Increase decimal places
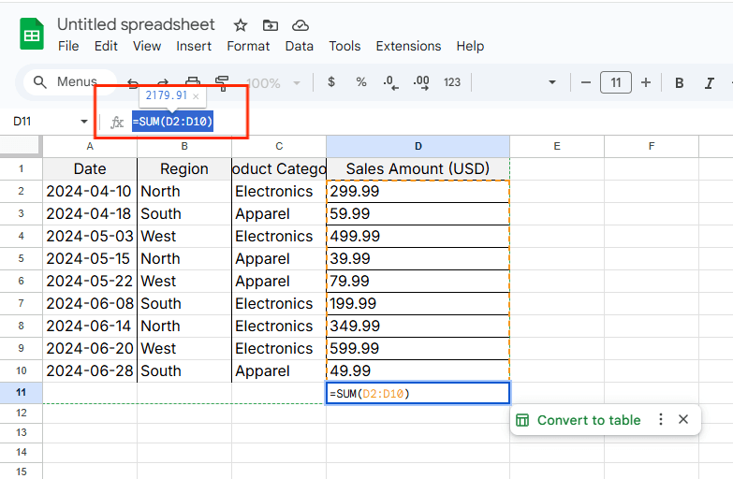This screenshot has height=479, width=733. [x=421, y=82]
